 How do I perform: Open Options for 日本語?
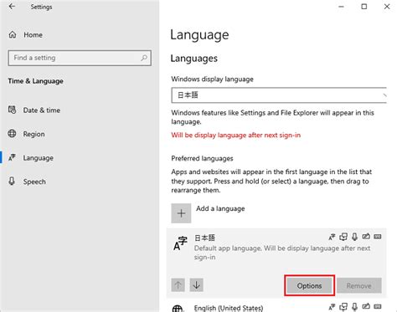pyautogui.click(x=309, y=285)
